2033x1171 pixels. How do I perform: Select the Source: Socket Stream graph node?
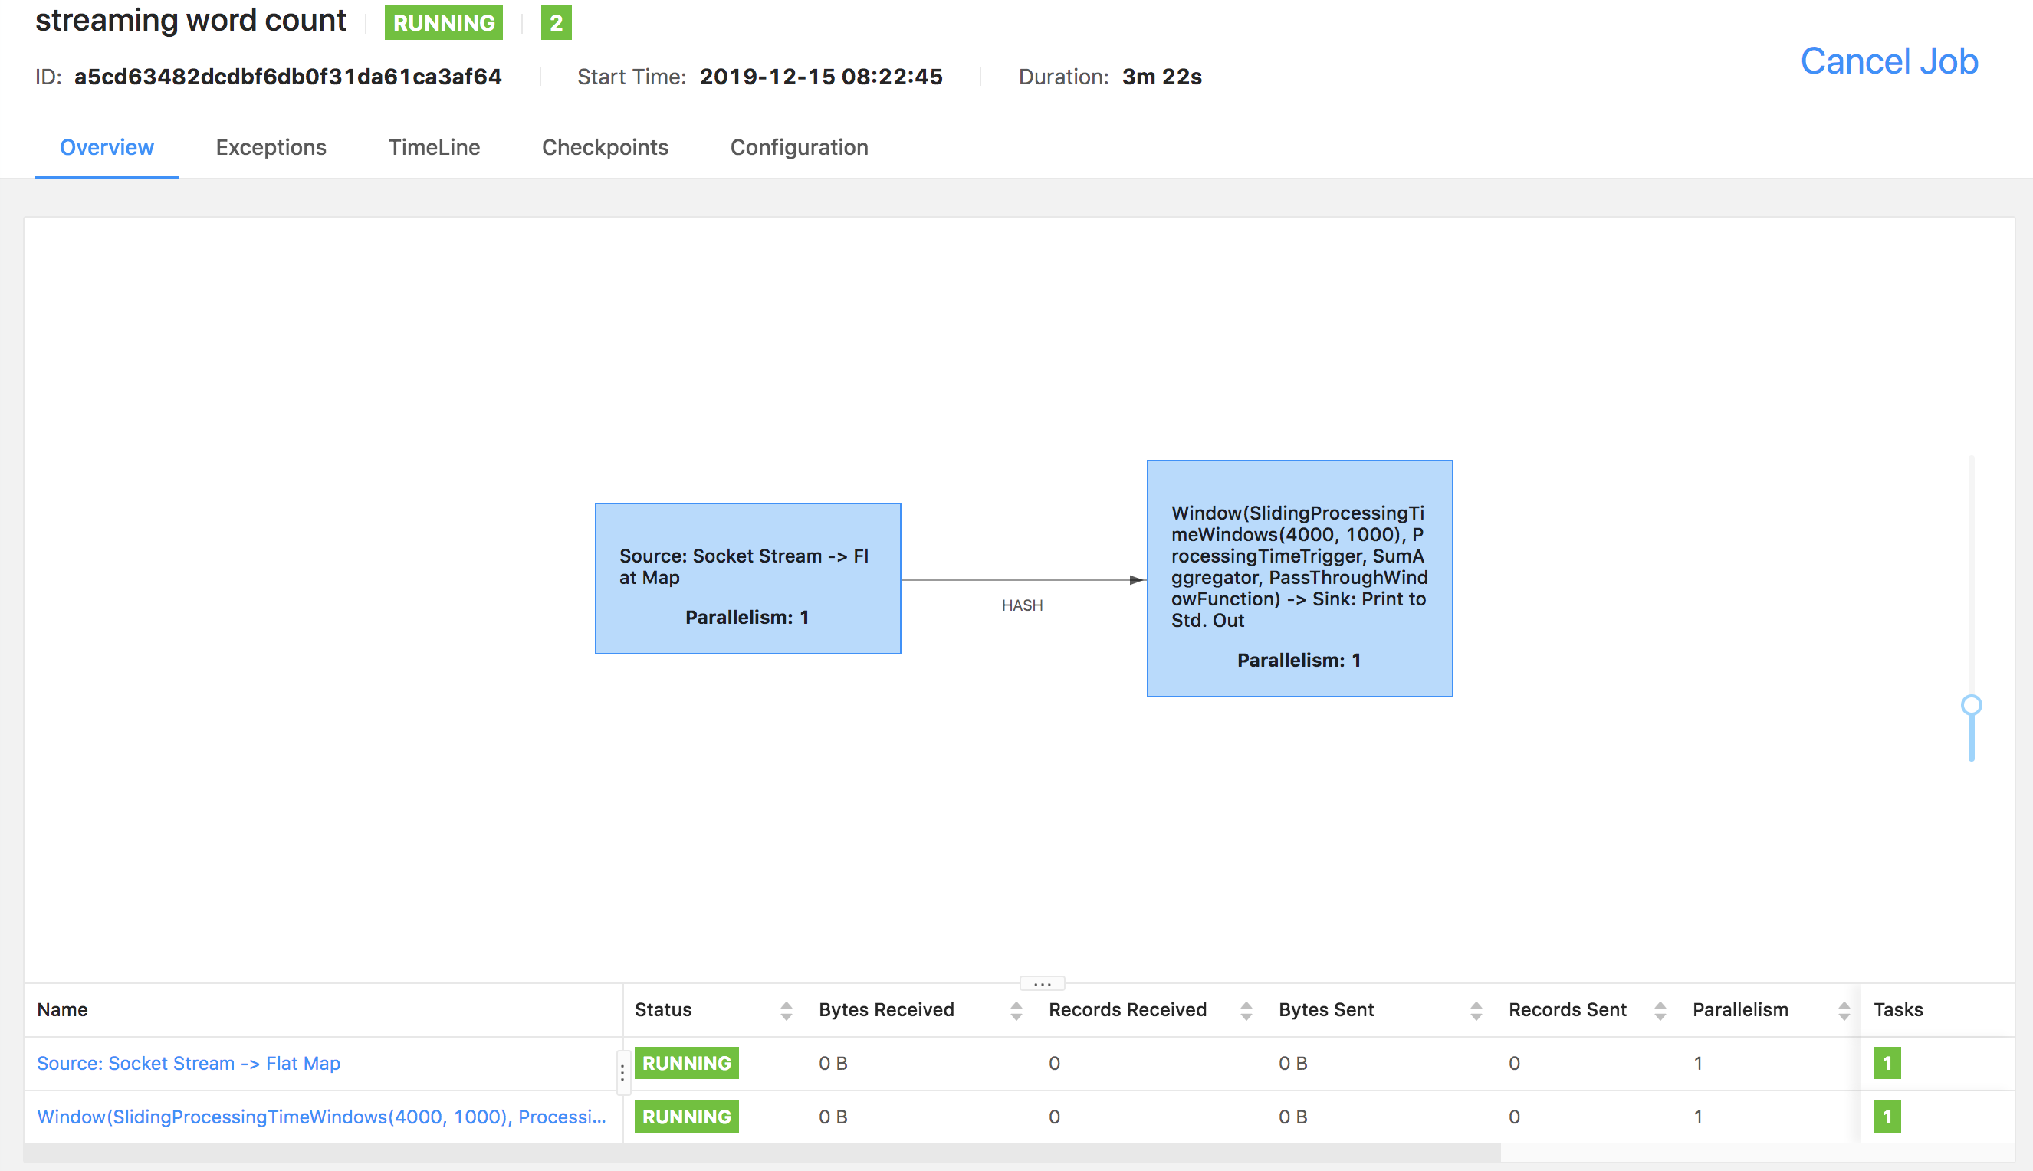pos(747,579)
